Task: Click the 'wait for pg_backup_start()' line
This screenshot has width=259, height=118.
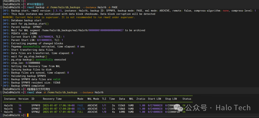Action: tap(30, 24)
